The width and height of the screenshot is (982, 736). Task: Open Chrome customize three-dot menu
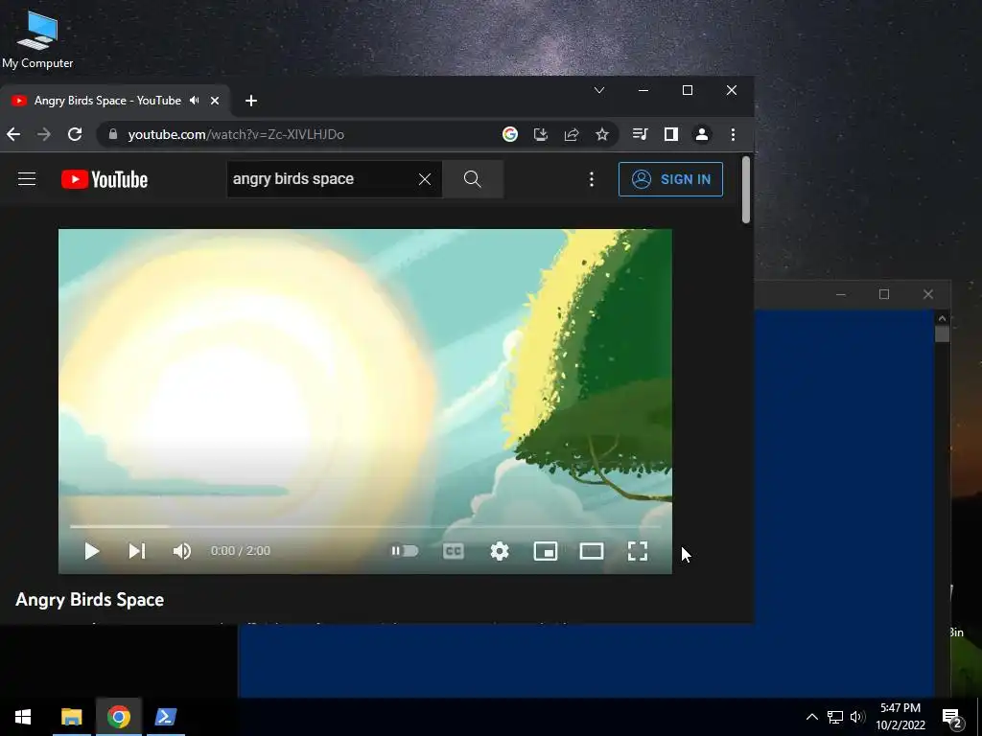733,134
